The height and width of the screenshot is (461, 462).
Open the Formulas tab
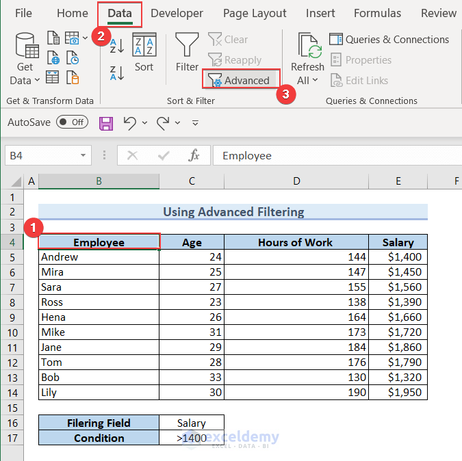[x=377, y=13]
